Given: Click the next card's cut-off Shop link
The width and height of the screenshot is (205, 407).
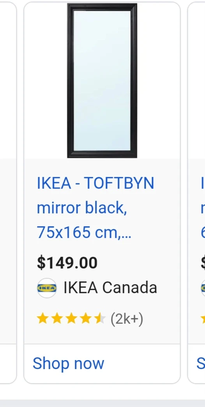Looking at the screenshot, I should tap(201, 363).
